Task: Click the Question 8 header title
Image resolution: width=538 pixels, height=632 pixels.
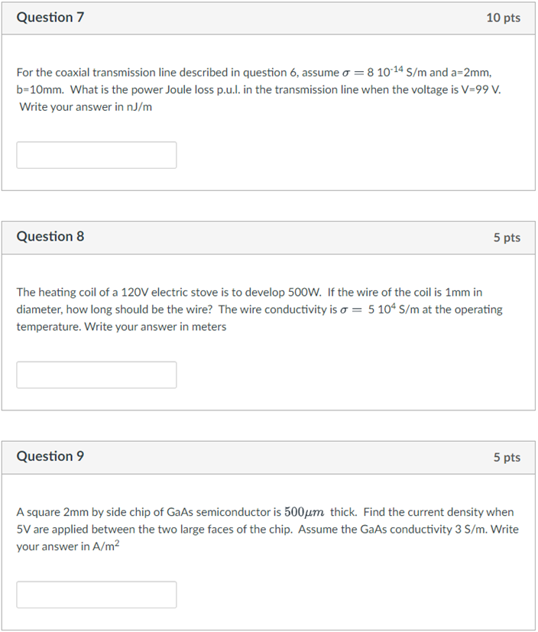Action: (x=50, y=237)
